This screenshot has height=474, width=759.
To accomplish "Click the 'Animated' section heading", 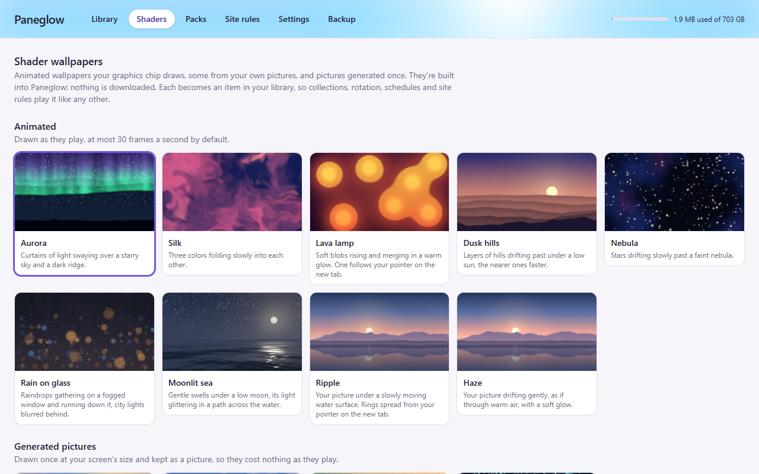I will [35, 126].
